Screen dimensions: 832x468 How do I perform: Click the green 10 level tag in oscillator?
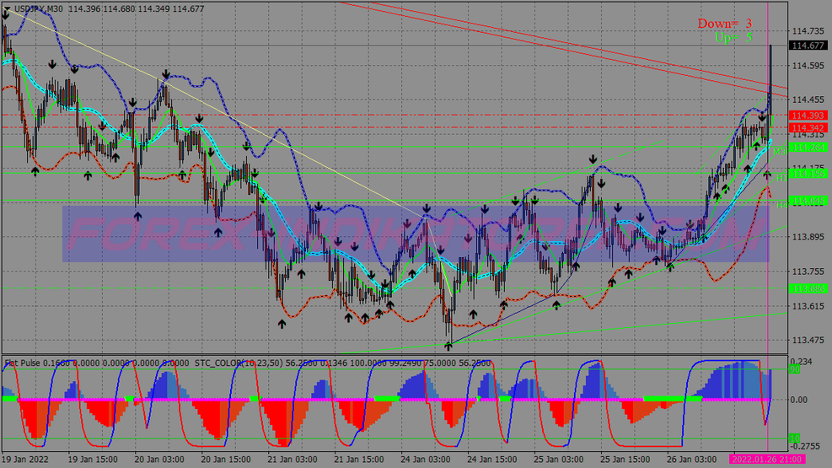click(x=793, y=438)
